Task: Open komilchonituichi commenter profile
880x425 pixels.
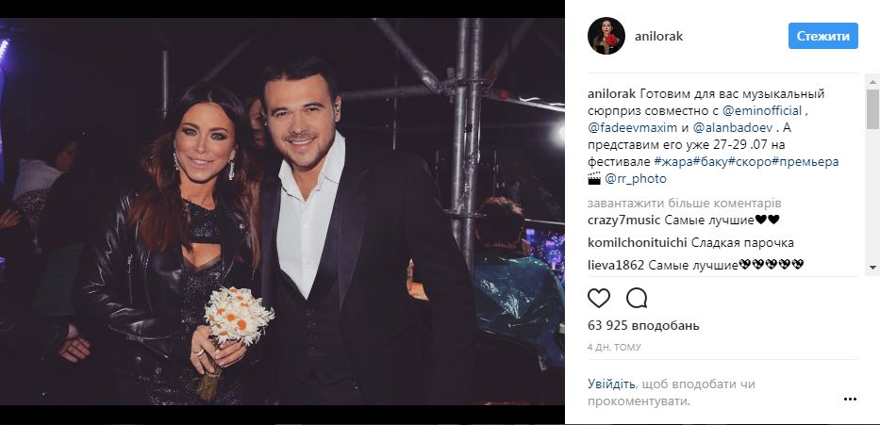Action: click(637, 243)
